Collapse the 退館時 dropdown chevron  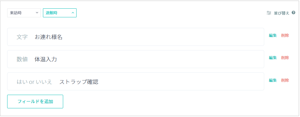pyautogui.click(x=73, y=13)
